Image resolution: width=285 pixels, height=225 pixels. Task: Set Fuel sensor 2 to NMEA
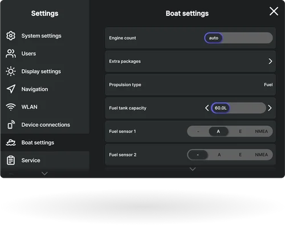coord(262,155)
